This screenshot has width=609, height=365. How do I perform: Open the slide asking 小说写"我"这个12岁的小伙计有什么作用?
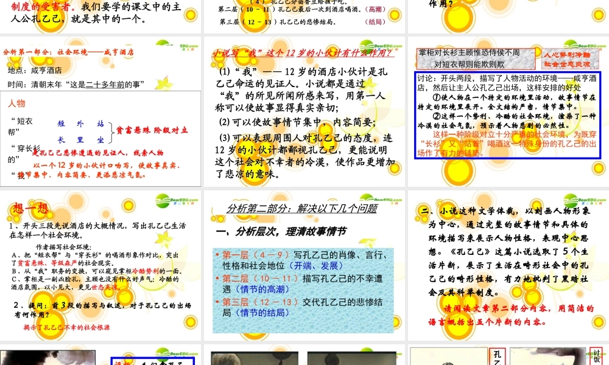304,112
